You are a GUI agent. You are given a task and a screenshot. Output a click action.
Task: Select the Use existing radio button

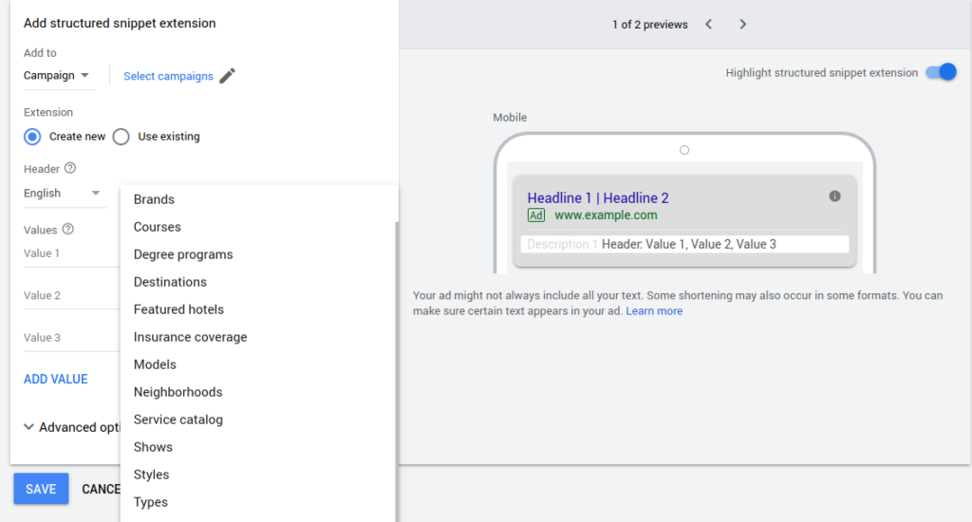[121, 137]
